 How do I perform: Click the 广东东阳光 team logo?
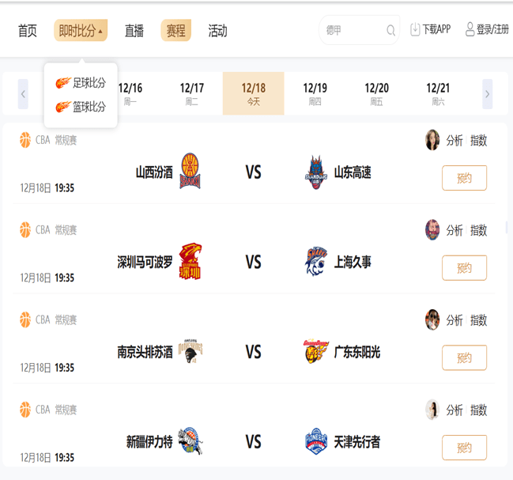[315, 352]
